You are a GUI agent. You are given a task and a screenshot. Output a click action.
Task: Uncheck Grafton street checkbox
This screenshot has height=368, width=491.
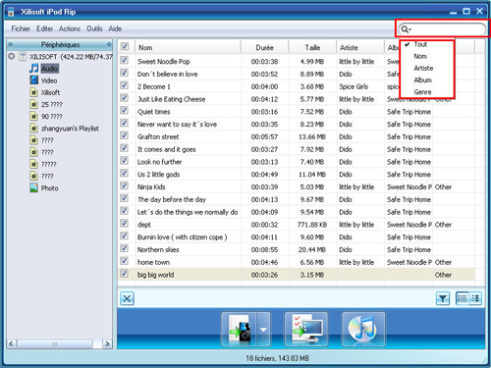(124, 135)
